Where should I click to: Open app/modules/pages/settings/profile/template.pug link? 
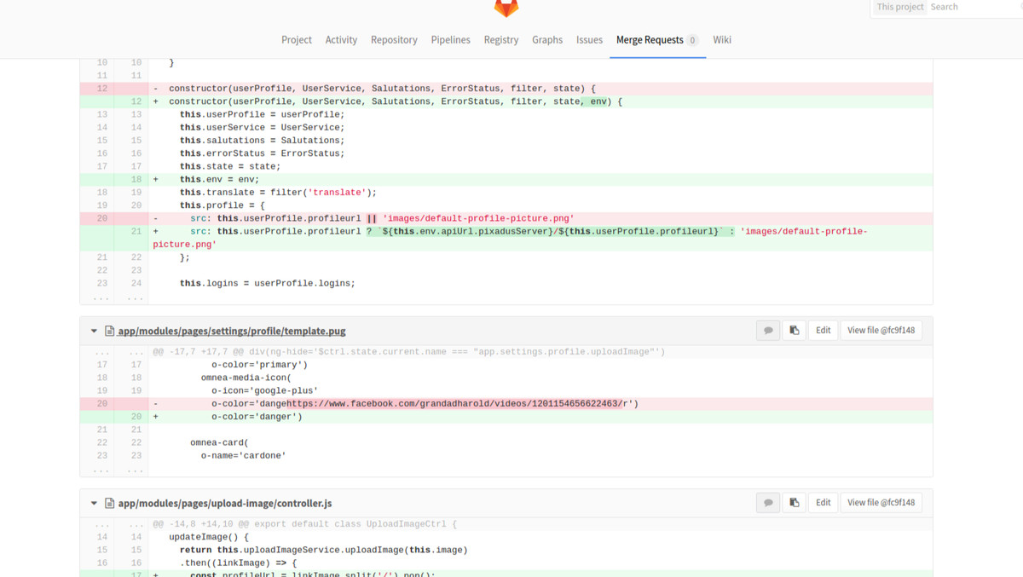pyautogui.click(x=232, y=331)
